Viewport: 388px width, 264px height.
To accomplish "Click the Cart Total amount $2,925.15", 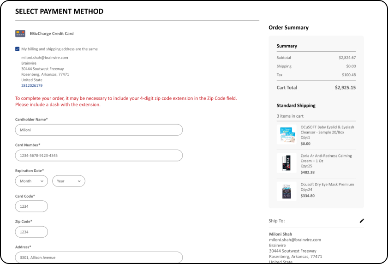I will click(x=345, y=87).
